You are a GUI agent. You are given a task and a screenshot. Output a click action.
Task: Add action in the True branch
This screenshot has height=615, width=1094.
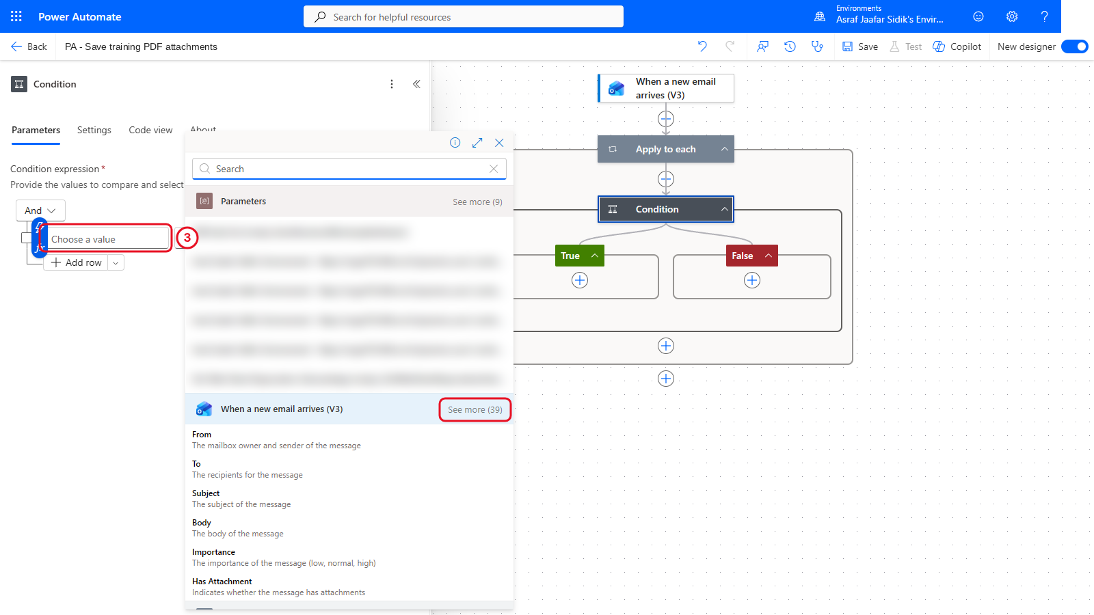pos(580,280)
